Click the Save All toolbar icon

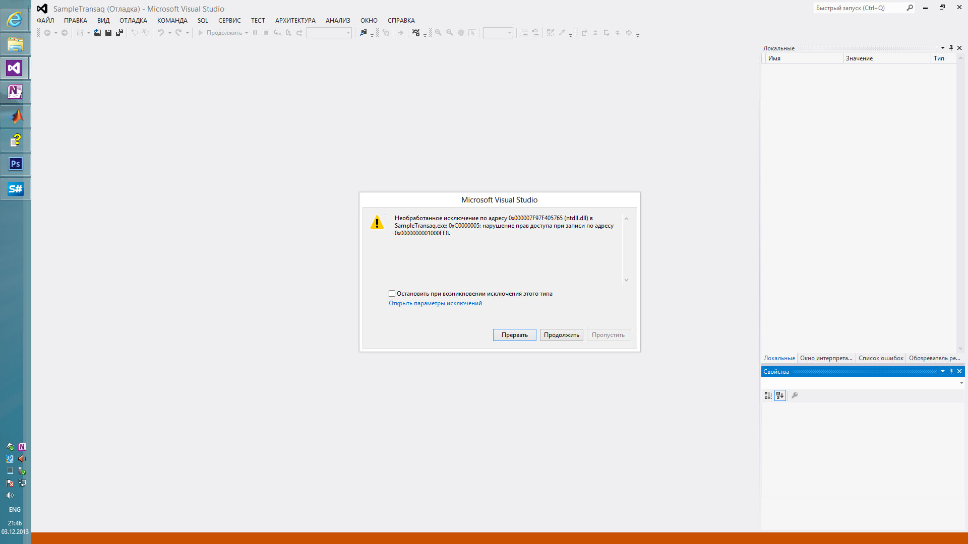[119, 33]
